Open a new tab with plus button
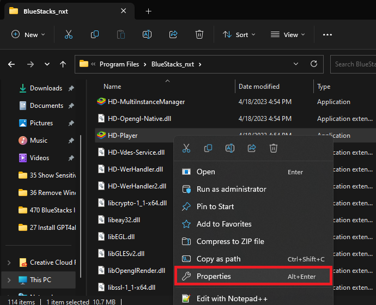Image resolution: width=376 pixels, height=305 pixels. (149, 11)
